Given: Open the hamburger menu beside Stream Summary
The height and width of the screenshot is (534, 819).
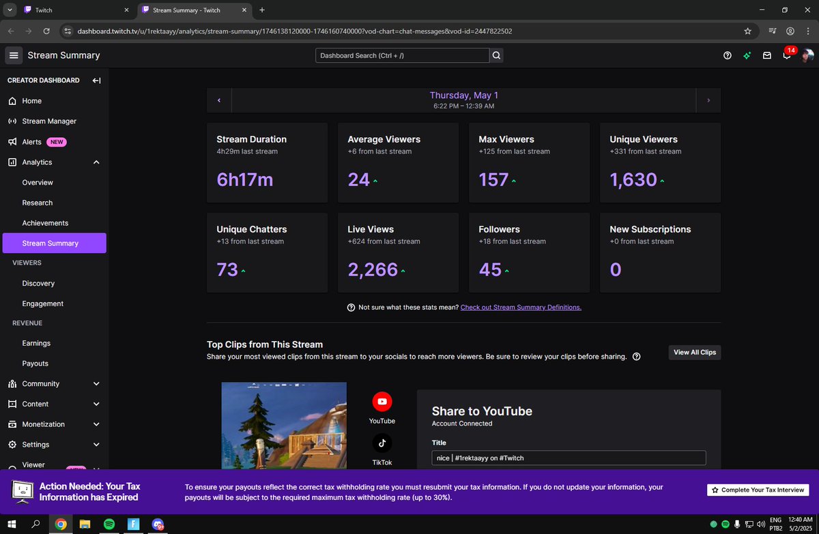Looking at the screenshot, I should (x=14, y=55).
